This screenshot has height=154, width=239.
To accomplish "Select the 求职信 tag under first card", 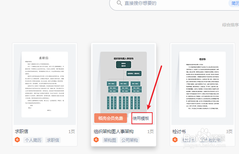I will click(x=53, y=140).
